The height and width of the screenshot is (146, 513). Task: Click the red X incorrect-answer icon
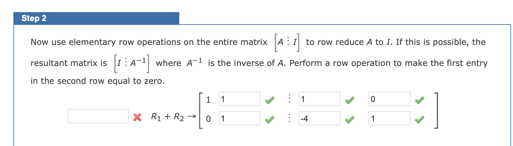click(137, 117)
